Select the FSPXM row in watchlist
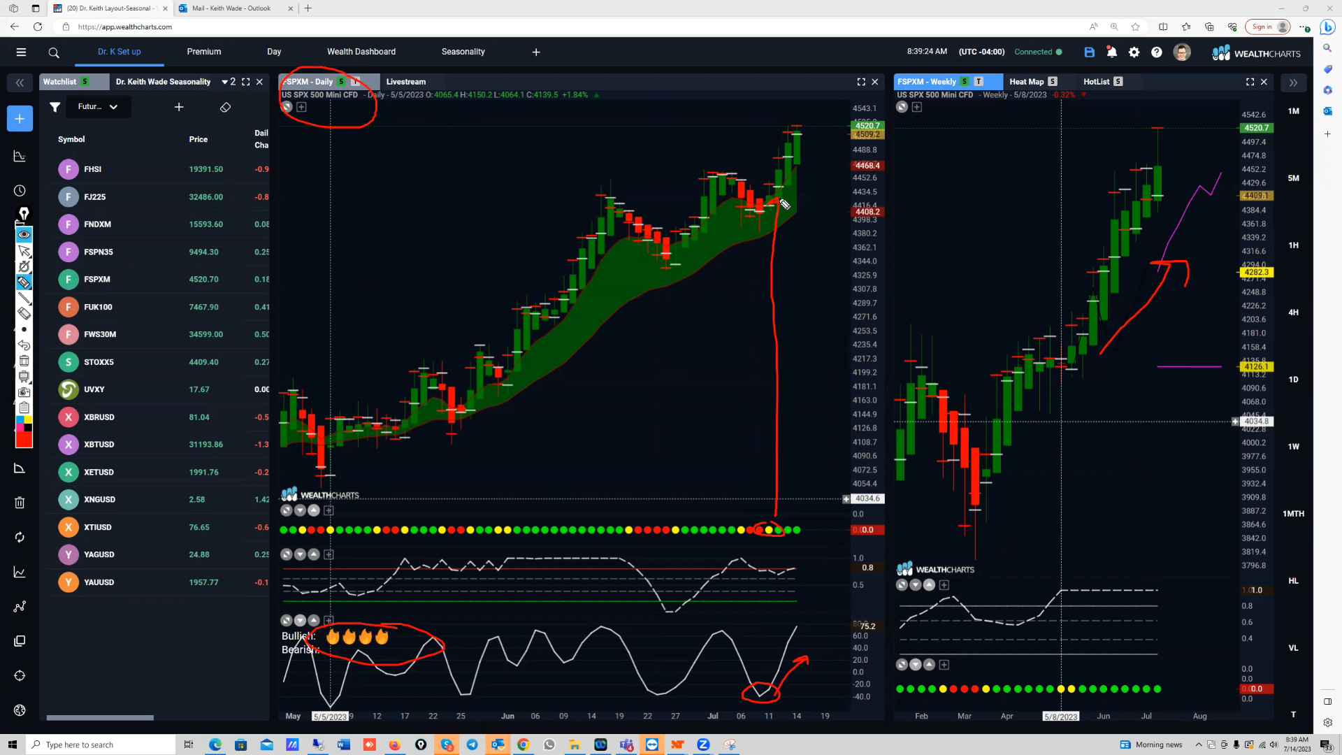The height and width of the screenshot is (755, 1342). (159, 280)
